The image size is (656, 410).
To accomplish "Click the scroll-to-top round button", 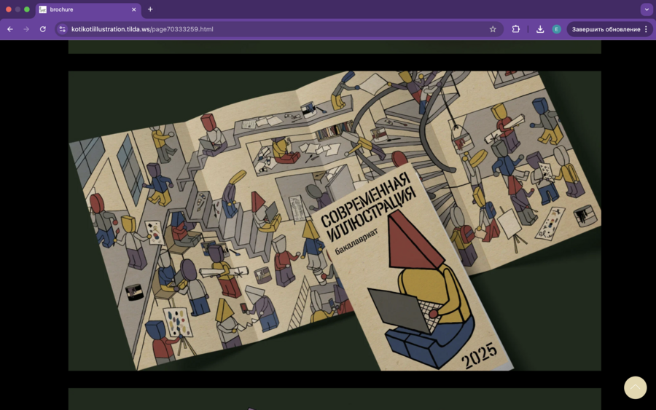I will tap(635, 387).
